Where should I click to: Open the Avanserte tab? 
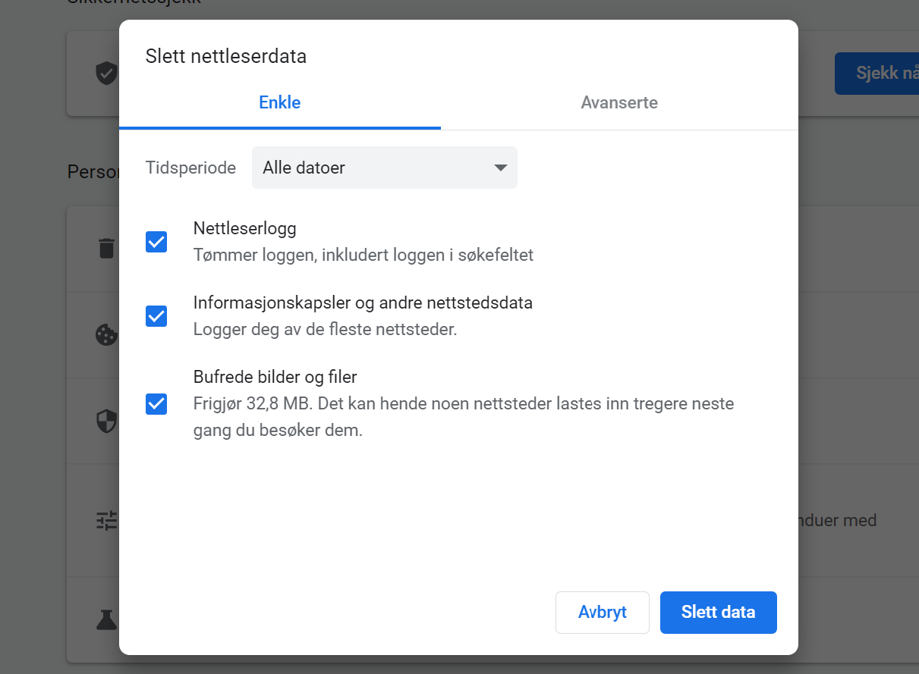click(x=619, y=102)
